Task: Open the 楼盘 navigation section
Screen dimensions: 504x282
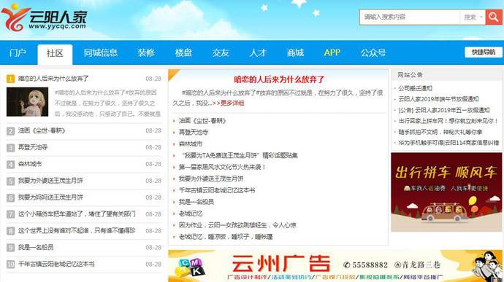Action: click(183, 53)
